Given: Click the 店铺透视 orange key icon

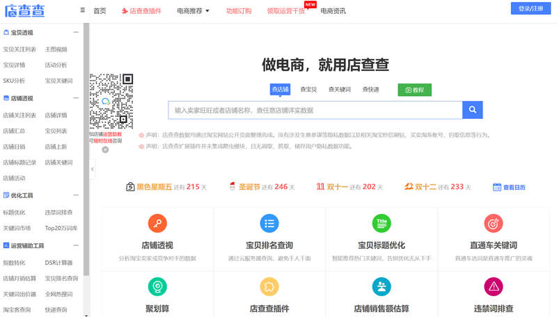Looking at the screenshot, I should (157, 223).
